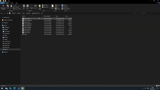160x90 pixels.
Task: Click the History ribbon button
Action: click(x=57, y=9)
